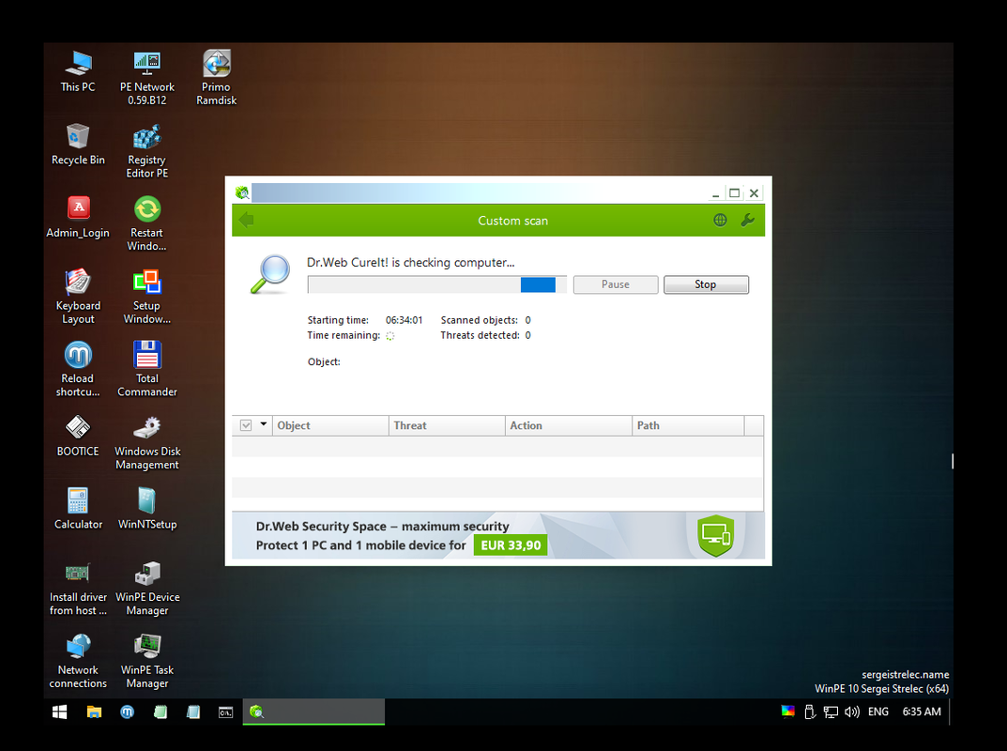Stop the Dr.Web scan
This screenshot has height=751, width=1007.
[x=706, y=284]
